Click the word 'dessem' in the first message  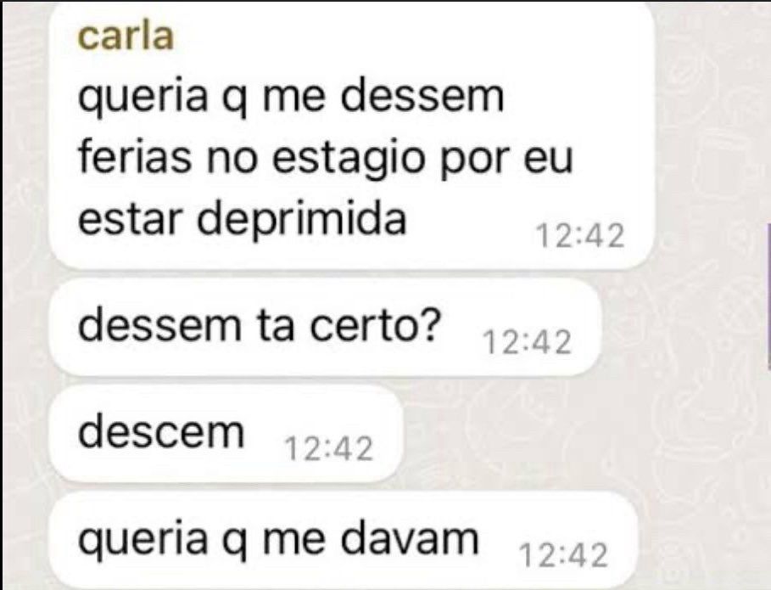point(422,95)
